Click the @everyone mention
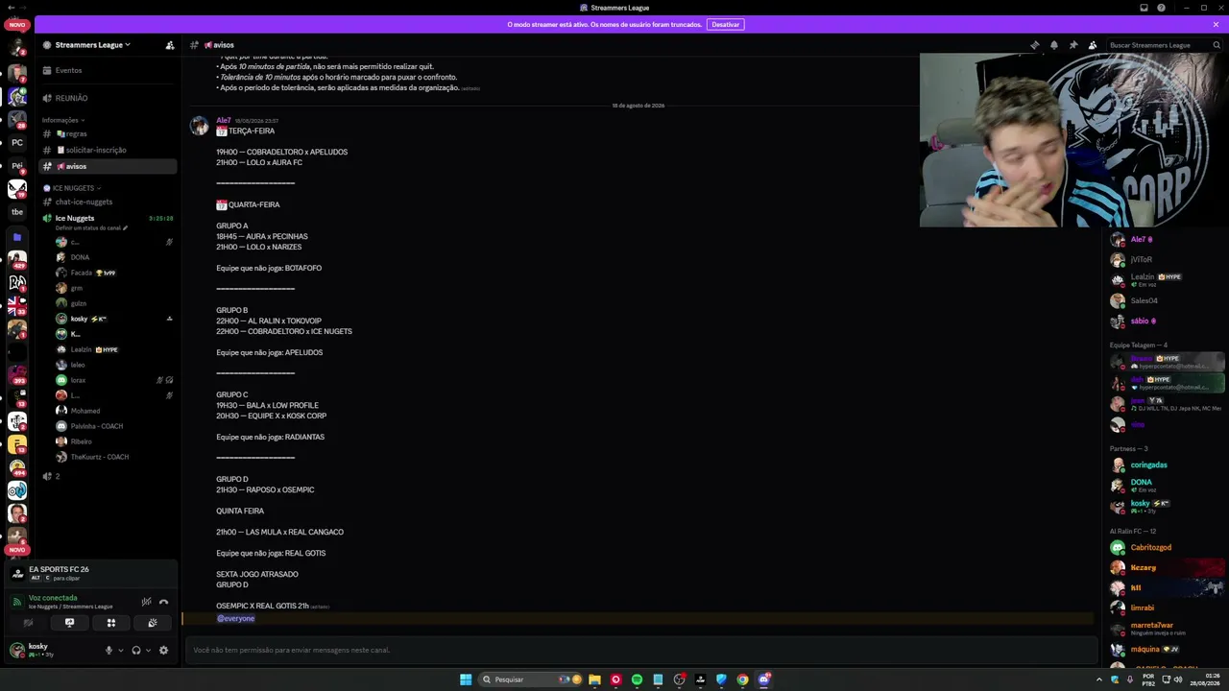This screenshot has width=1229, height=691. (x=236, y=619)
